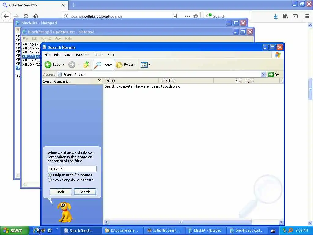Image resolution: width=313 pixels, height=235 pixels.
Task: Open View menu in Search Results
Action: pos(68,55)
